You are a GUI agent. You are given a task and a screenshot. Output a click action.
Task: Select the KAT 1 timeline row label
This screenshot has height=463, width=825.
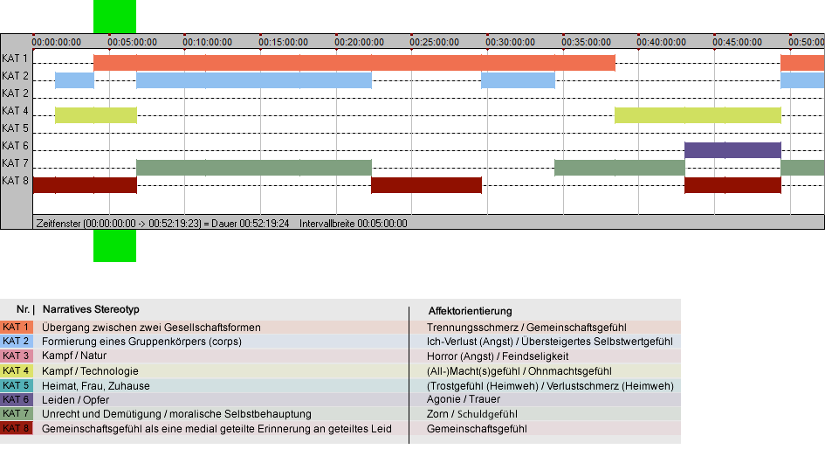pyautogui.click(x=15, y=59)
